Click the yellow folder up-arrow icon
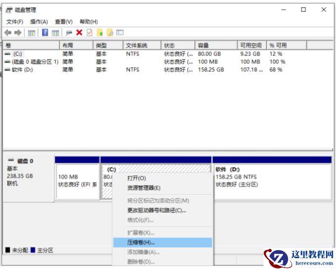Viewport: 336px width, 269px height. 100,33
